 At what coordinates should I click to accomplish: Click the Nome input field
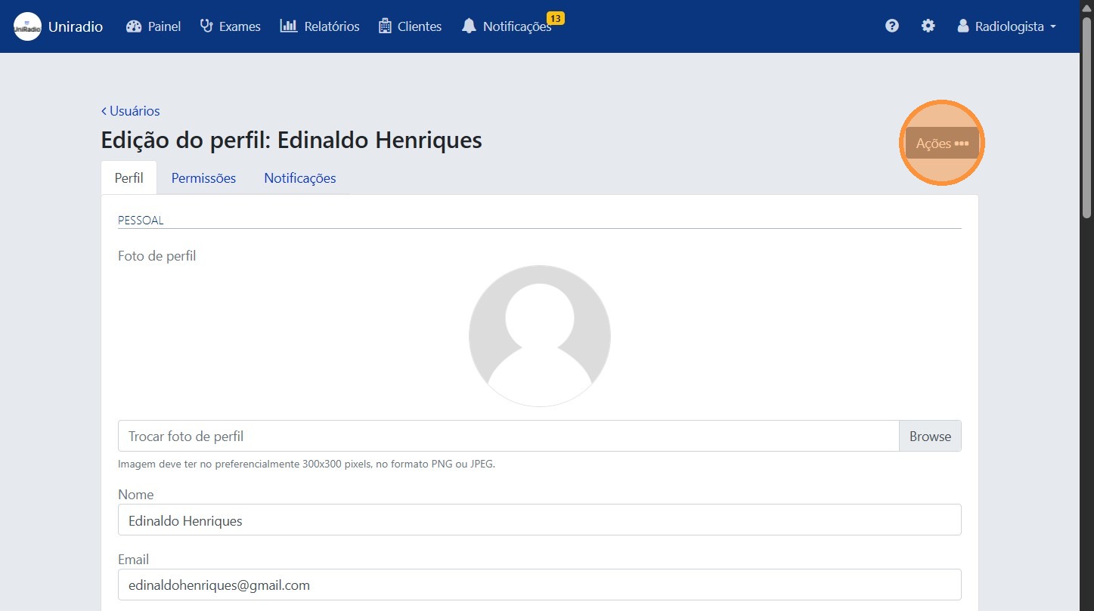[x=539, y=520]
